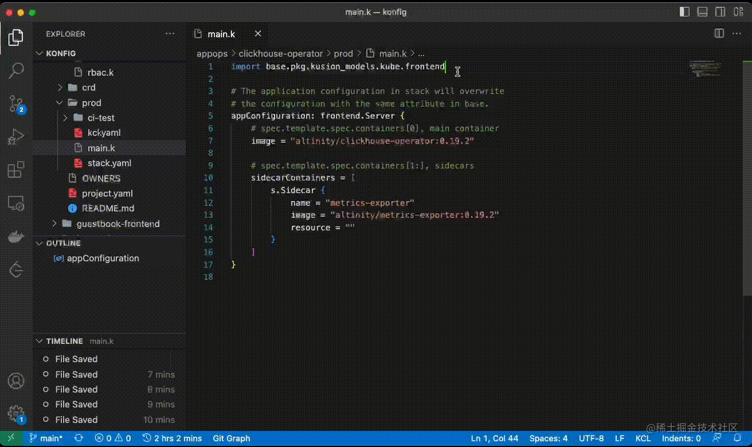Click appops in the breadcrumb
Viewport: 752px width, 447px height.
(212, 53)
